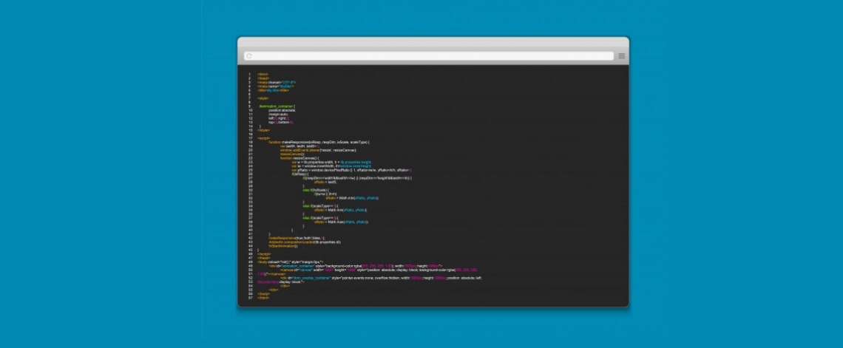Click the '<div id="dom_overlay_container"' line
This screenshot has height=348, width=843.
381,278
